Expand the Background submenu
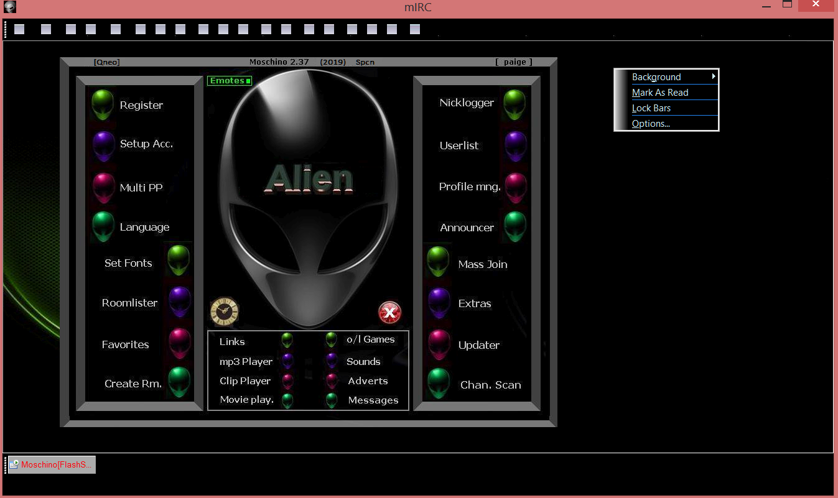This screenshot has width=838, height=498. [x=666, y=77]
